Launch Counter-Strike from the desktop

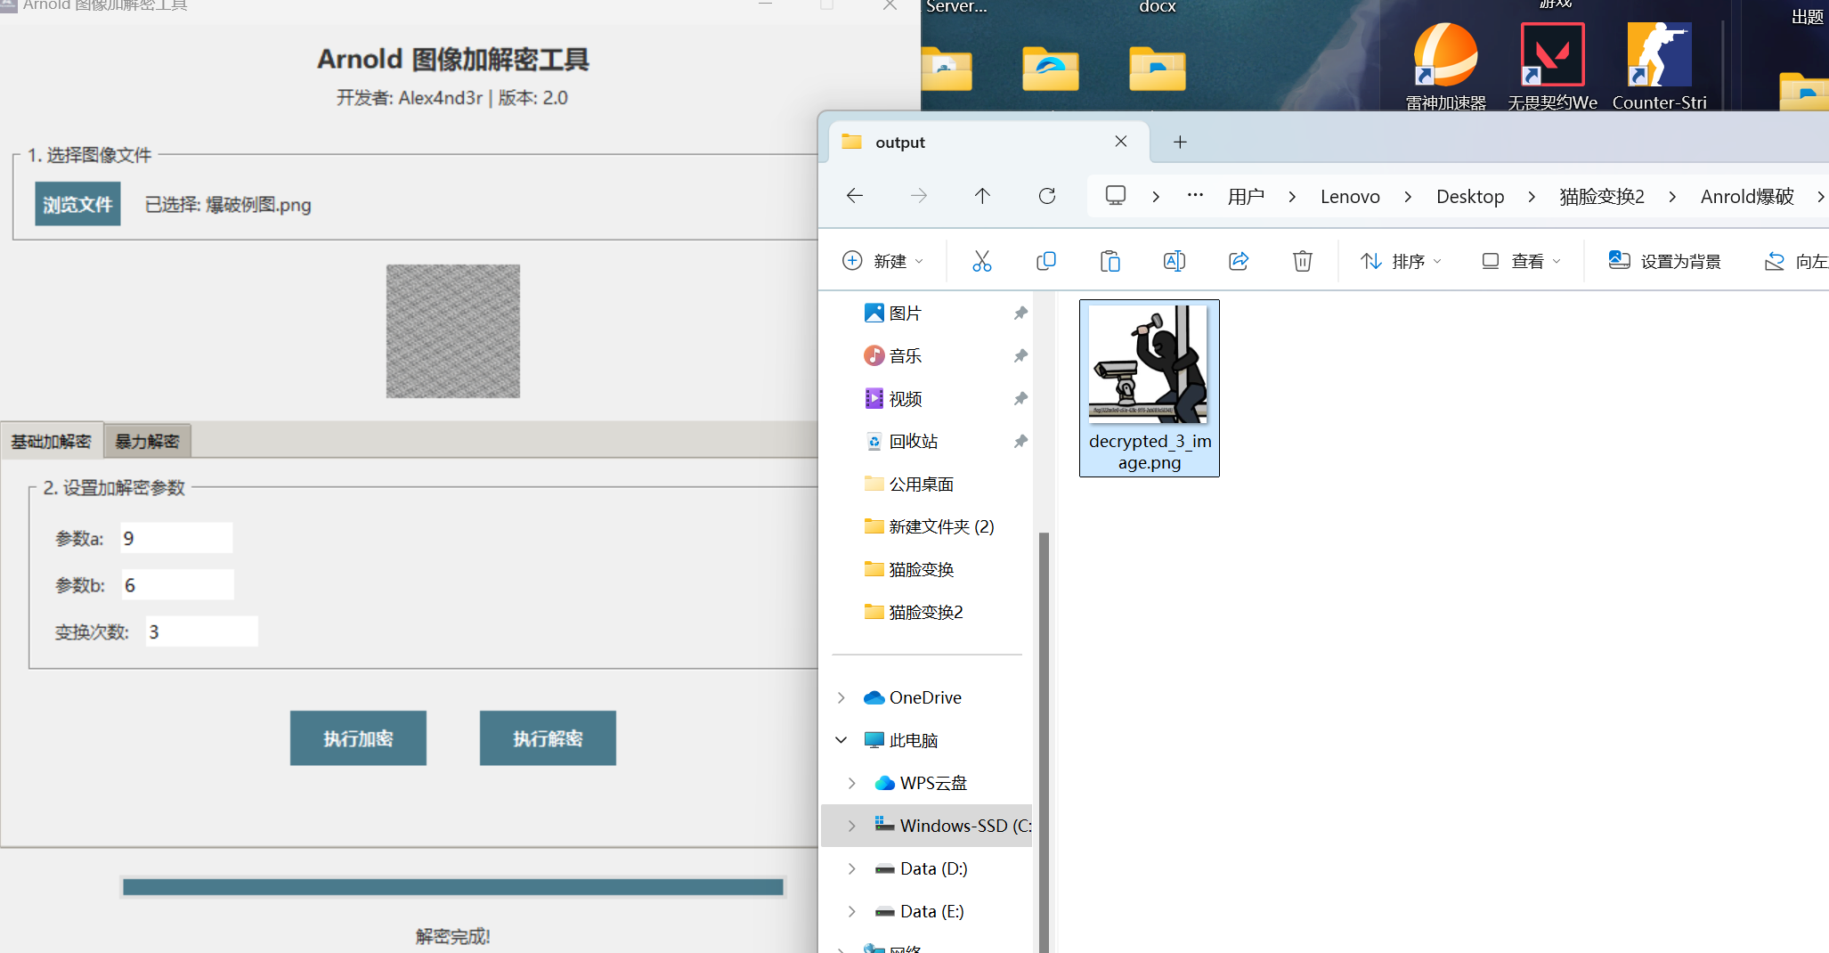tap(1658, 55)
